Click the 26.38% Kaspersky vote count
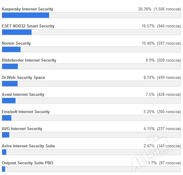 click(x=159, y=9)
